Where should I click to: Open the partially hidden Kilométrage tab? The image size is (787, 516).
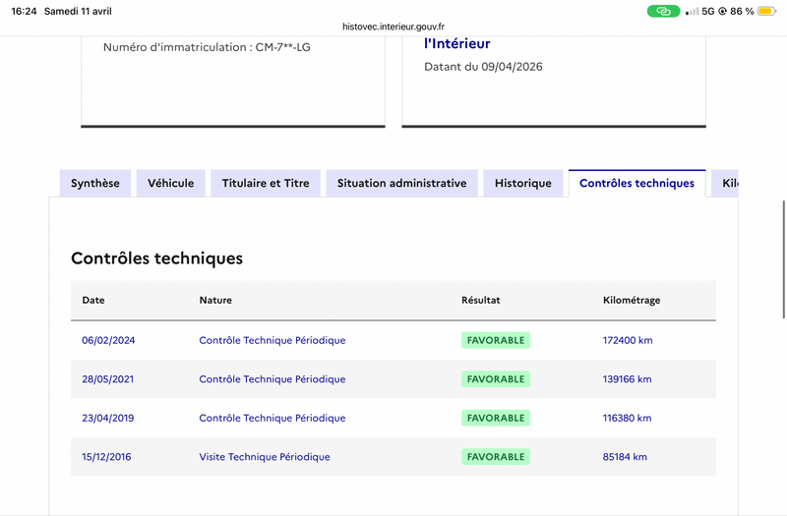(725, 184)
